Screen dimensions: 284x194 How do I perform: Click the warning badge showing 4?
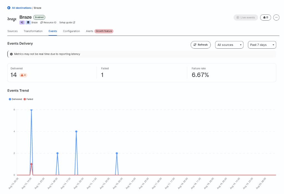coord(23,75)
